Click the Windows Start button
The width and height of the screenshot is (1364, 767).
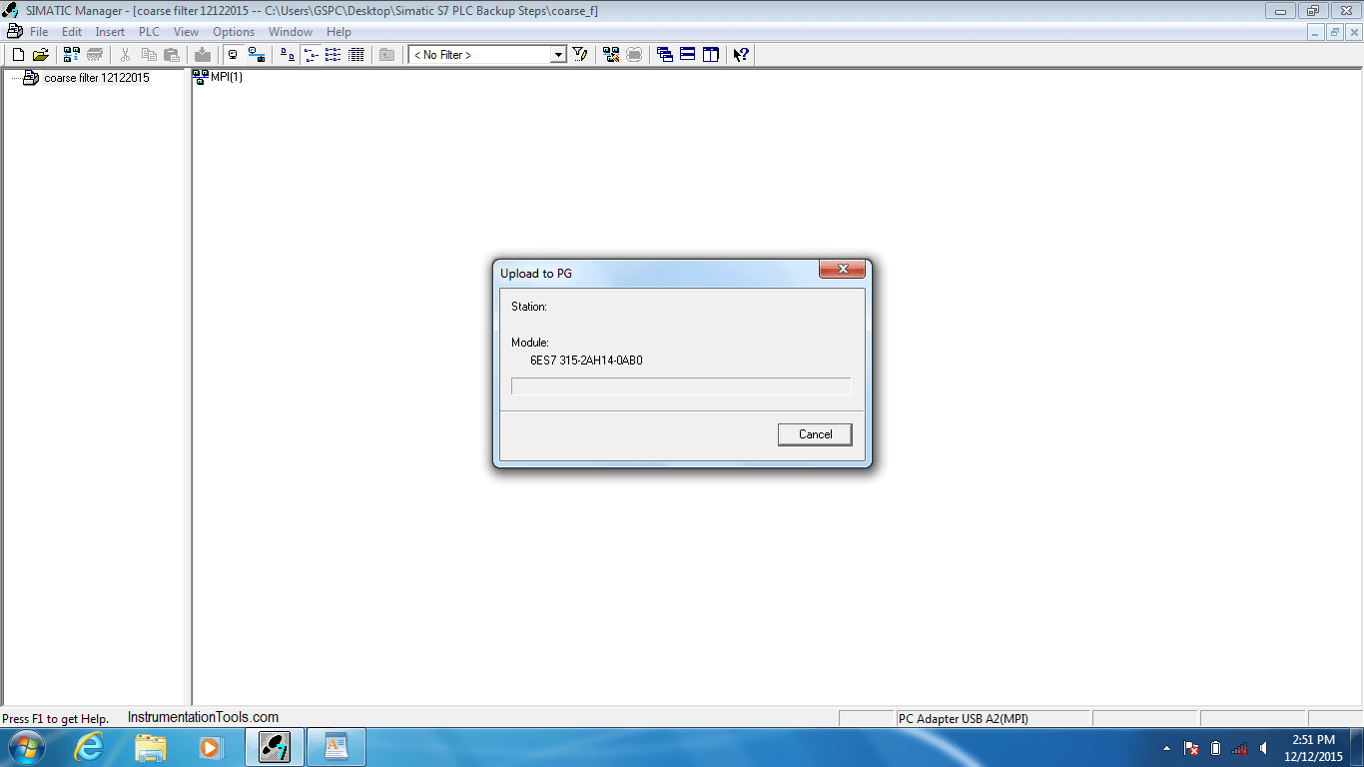[x=25, y=747]
